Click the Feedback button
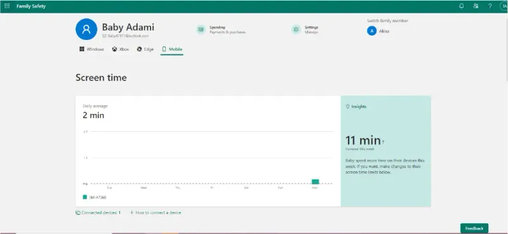 [x=474, y=228]
